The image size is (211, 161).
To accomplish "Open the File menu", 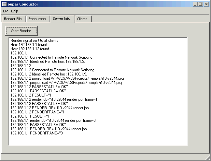I will (x=6, y=11).
